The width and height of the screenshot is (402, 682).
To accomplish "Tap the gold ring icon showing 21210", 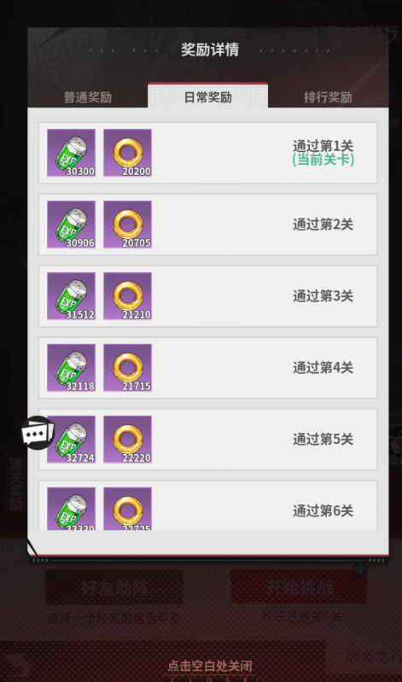I will point(127,296).
